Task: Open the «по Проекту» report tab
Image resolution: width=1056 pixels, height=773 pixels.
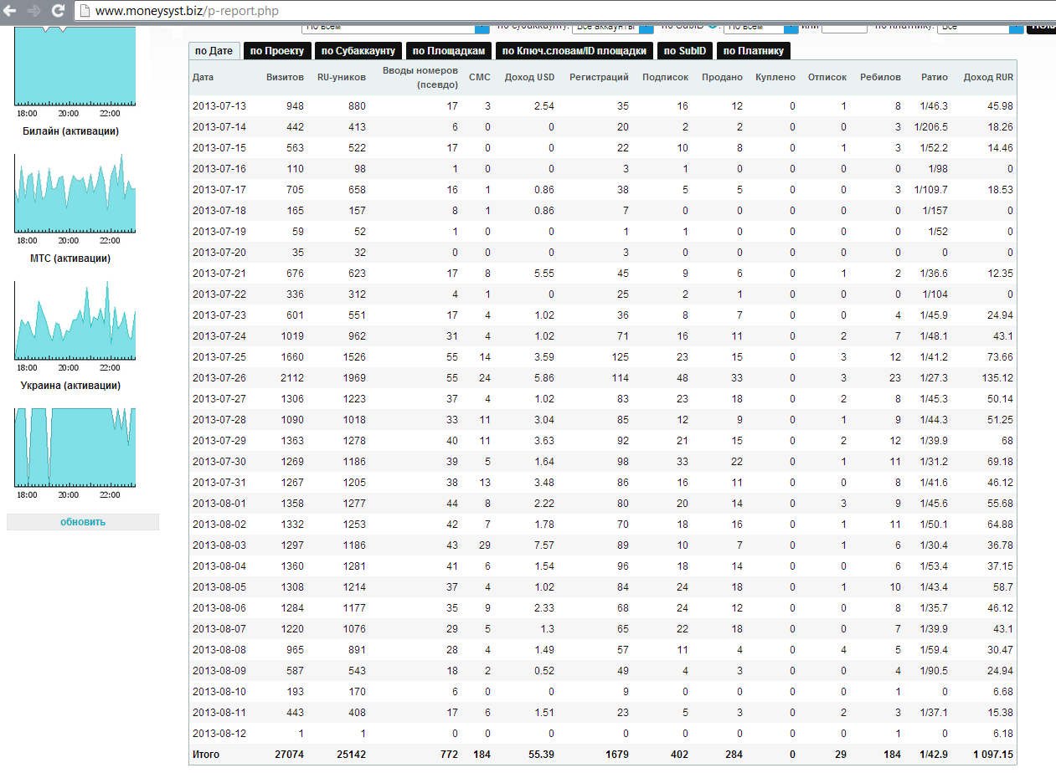Action: pyautogui.click(x=278, y=51)
